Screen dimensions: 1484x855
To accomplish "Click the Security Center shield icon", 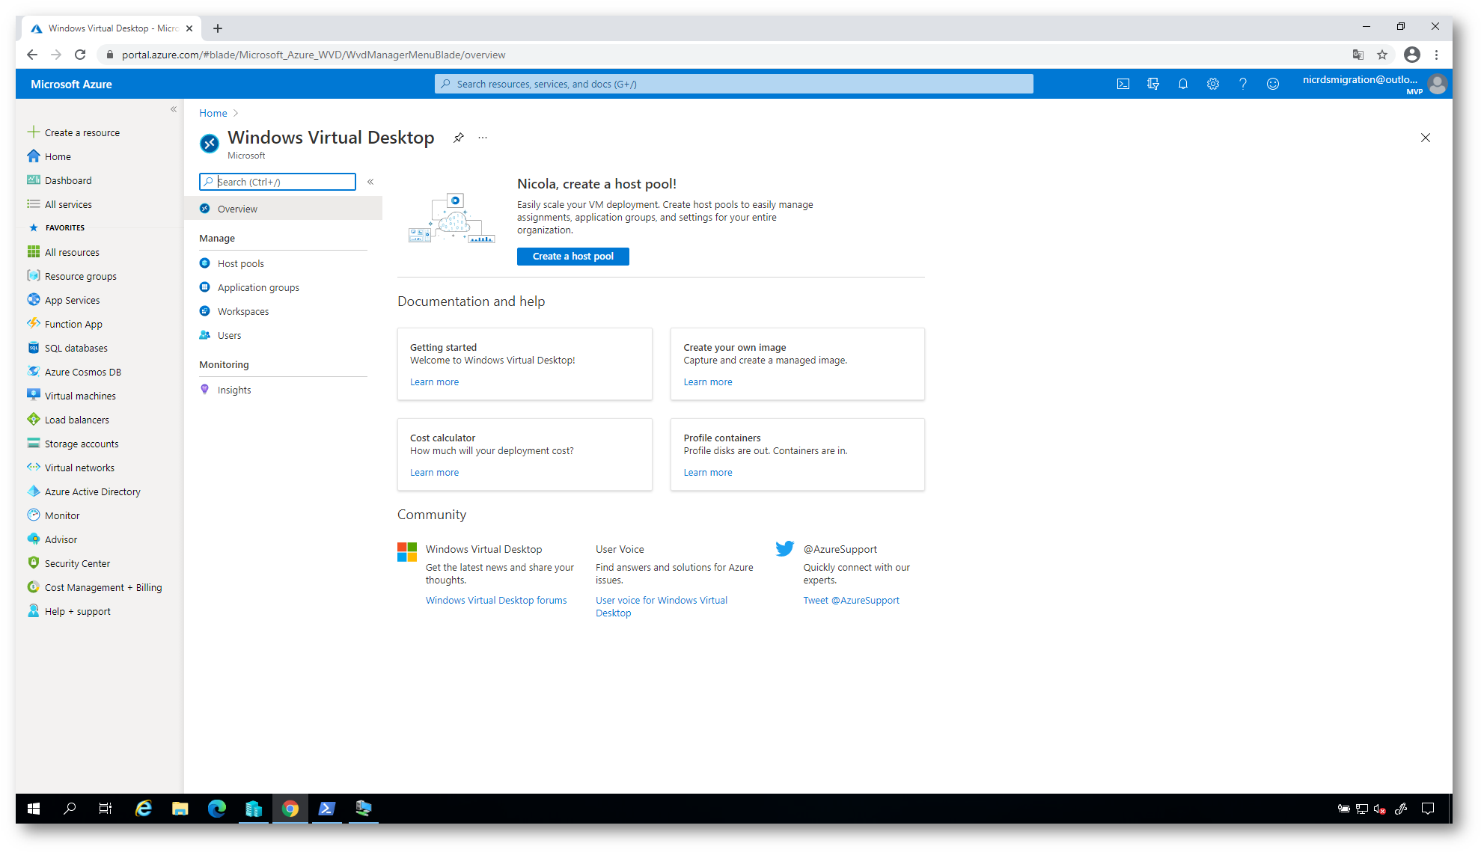I will point(34,563).
